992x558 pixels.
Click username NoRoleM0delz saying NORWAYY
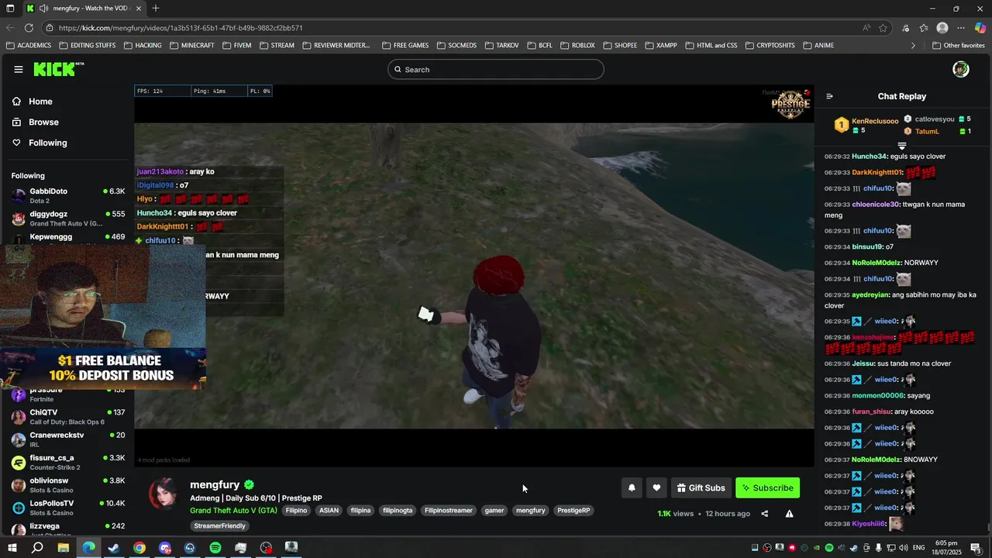click(x=876, y=263)
